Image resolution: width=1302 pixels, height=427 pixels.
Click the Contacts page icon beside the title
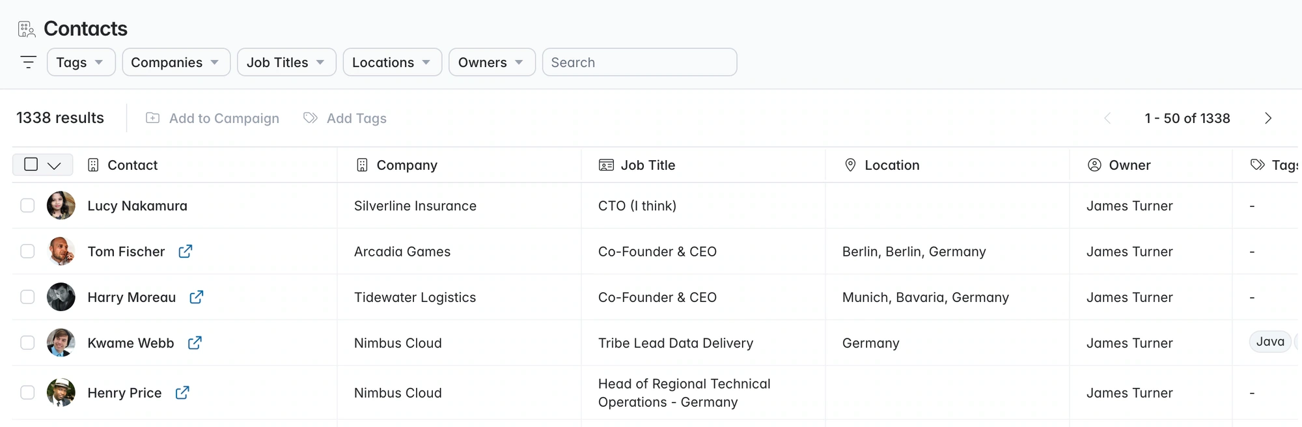point(27,29)
